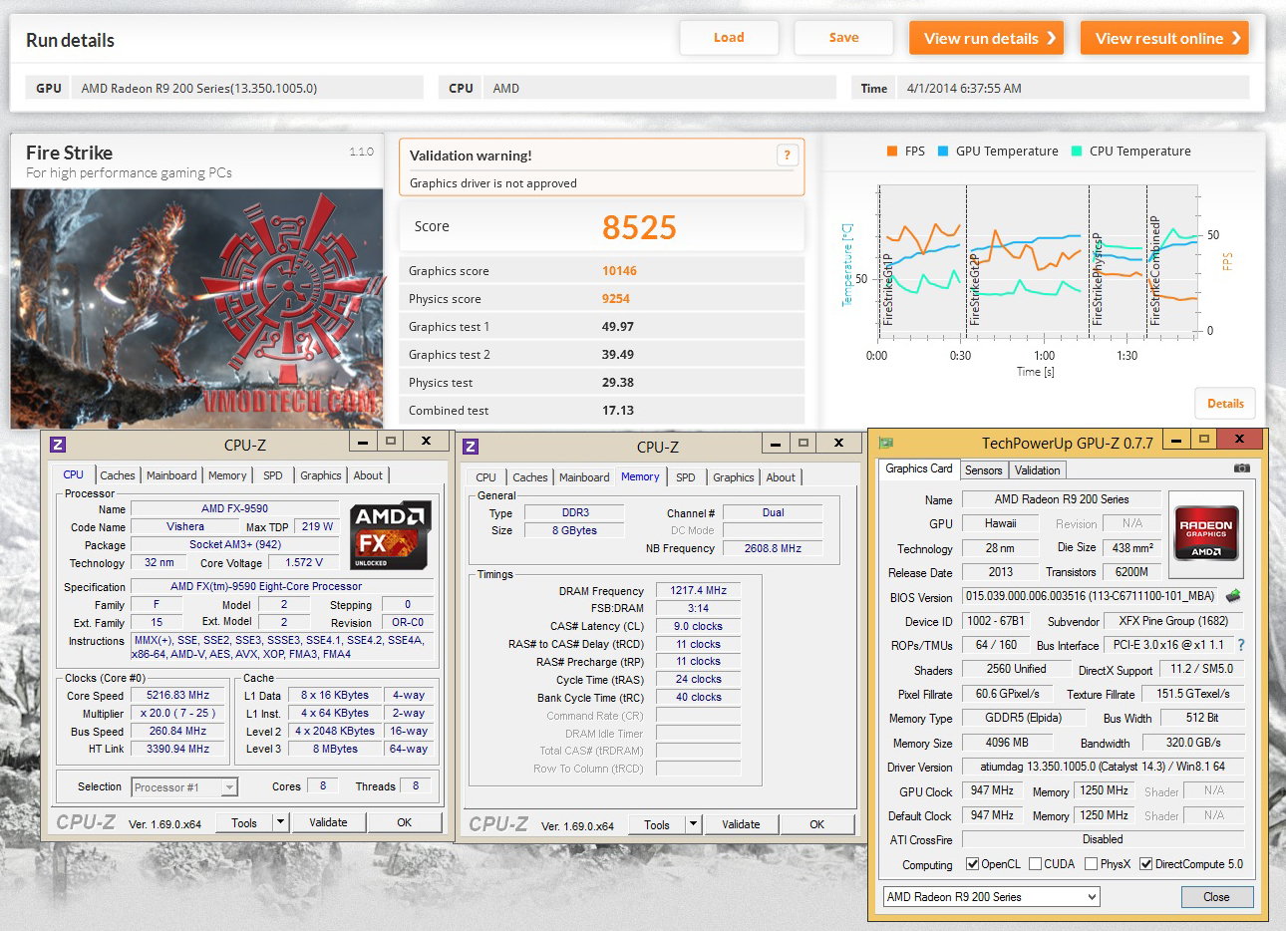Click the overall score 8525
The height and width of the screenshot is (931, 1286).
(x=639, y=227)
